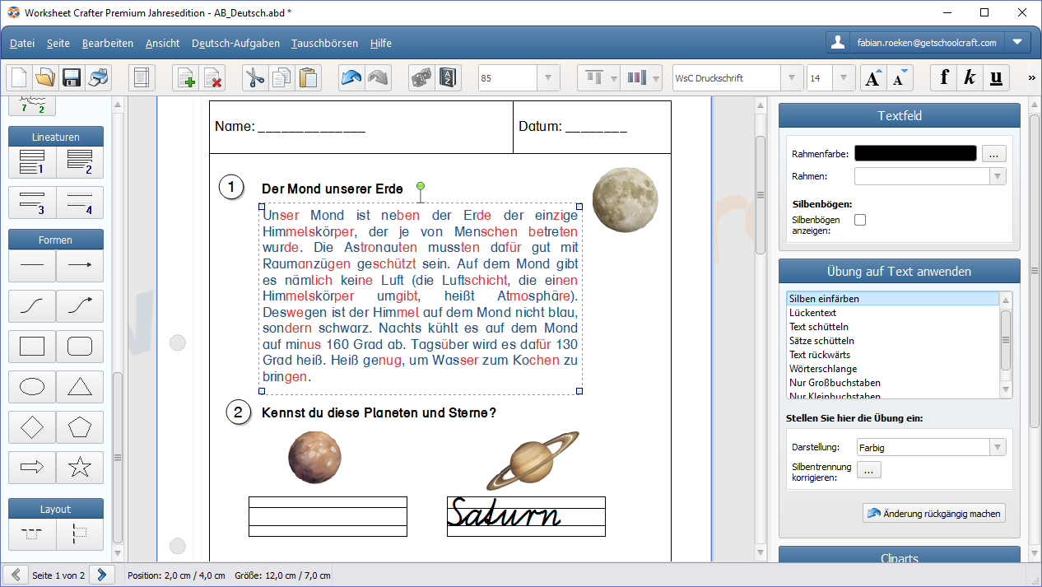Click the print worksheet icon
This screenshot has width=1042, height=587.
coord(98,78)
